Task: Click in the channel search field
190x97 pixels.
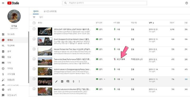Action: pyautogui.click(x=104, y=3)
